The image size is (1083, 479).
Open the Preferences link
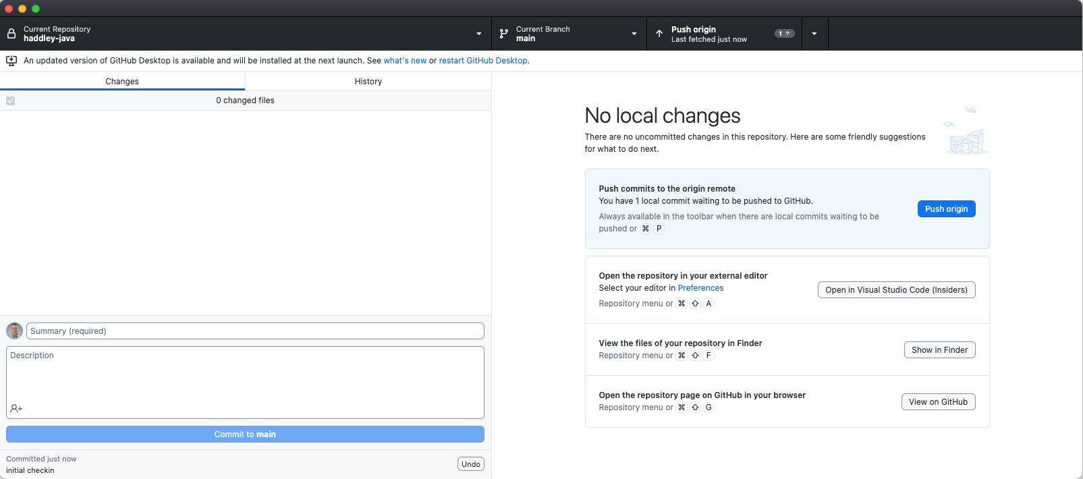[x=700, y=288]
